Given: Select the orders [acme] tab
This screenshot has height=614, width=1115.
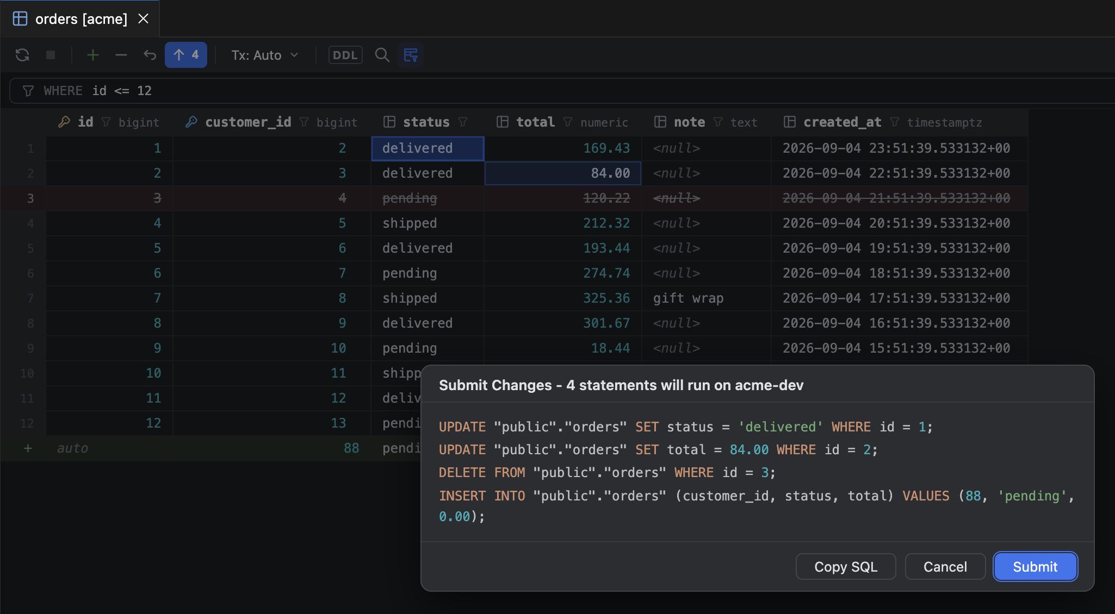Looking at the screenshot, I should click(x=80, y=19).
